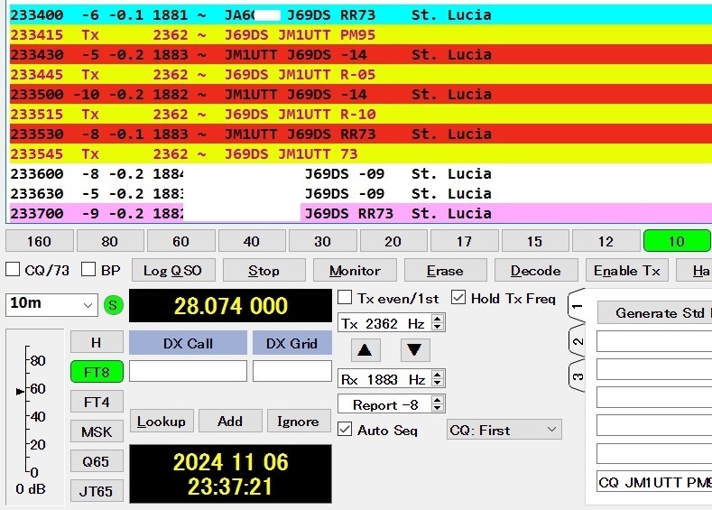Move Tx frequency down with the down-arrow button
Screen dimensions: 712x510
coord(415,350)
